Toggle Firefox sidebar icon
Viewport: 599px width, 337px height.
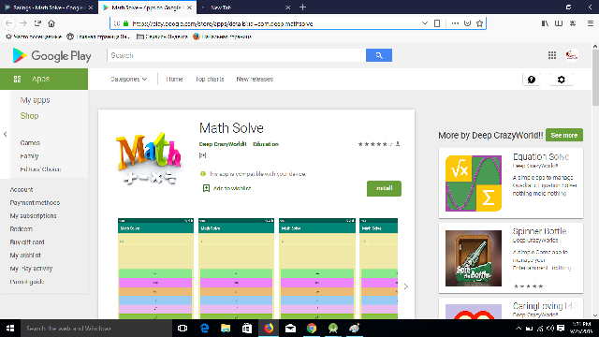click(x=559, y=23)
